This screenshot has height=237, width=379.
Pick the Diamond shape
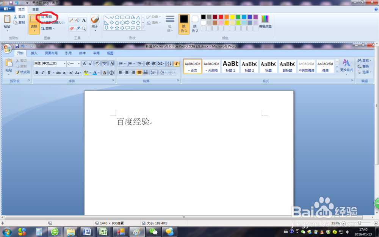[112, 23]
